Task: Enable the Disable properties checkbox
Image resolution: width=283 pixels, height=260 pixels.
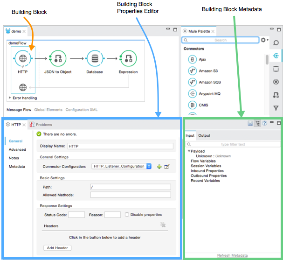Action: pos(127,215)
